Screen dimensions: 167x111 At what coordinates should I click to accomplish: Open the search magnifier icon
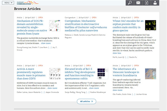pos(130,3)
